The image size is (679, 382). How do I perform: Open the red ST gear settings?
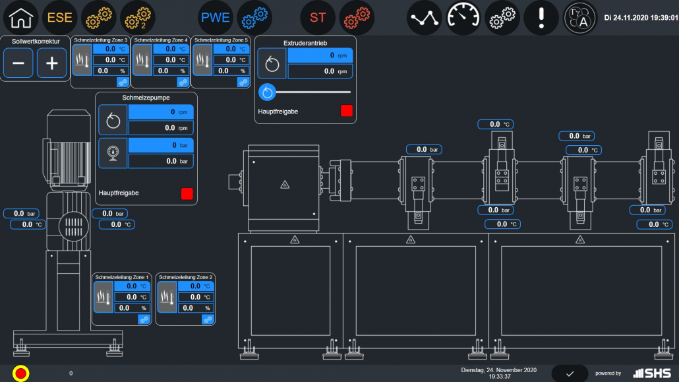[x=357, y=18]
